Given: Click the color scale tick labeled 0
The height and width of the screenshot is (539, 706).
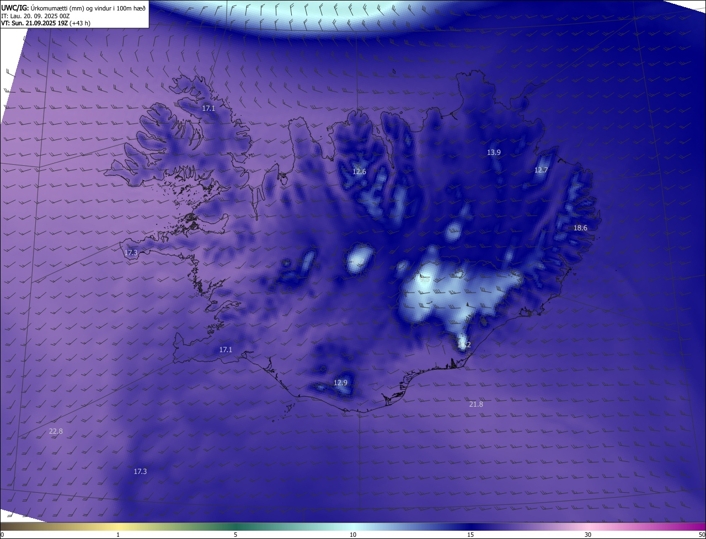Looking at the screenshot, I should (2, 535).
